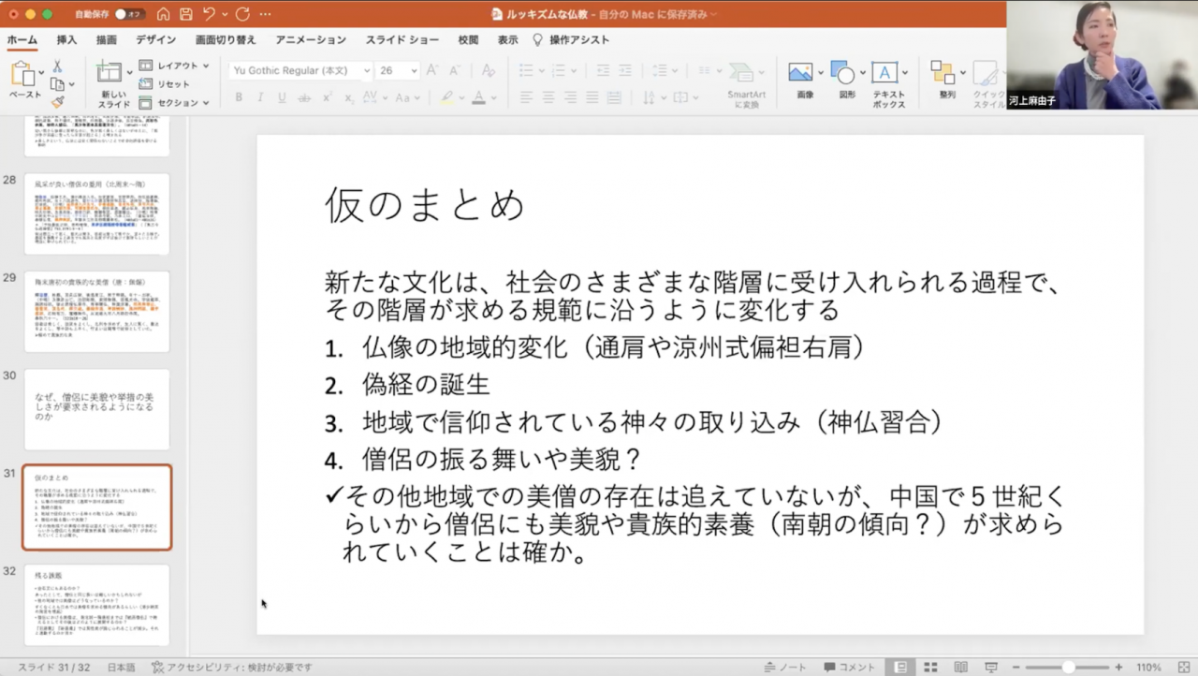Click the Format Painter brush icon
Image resolution: width=1198 pixels, height=676 pixels.
pyautogui.click(x=57, y=101)
